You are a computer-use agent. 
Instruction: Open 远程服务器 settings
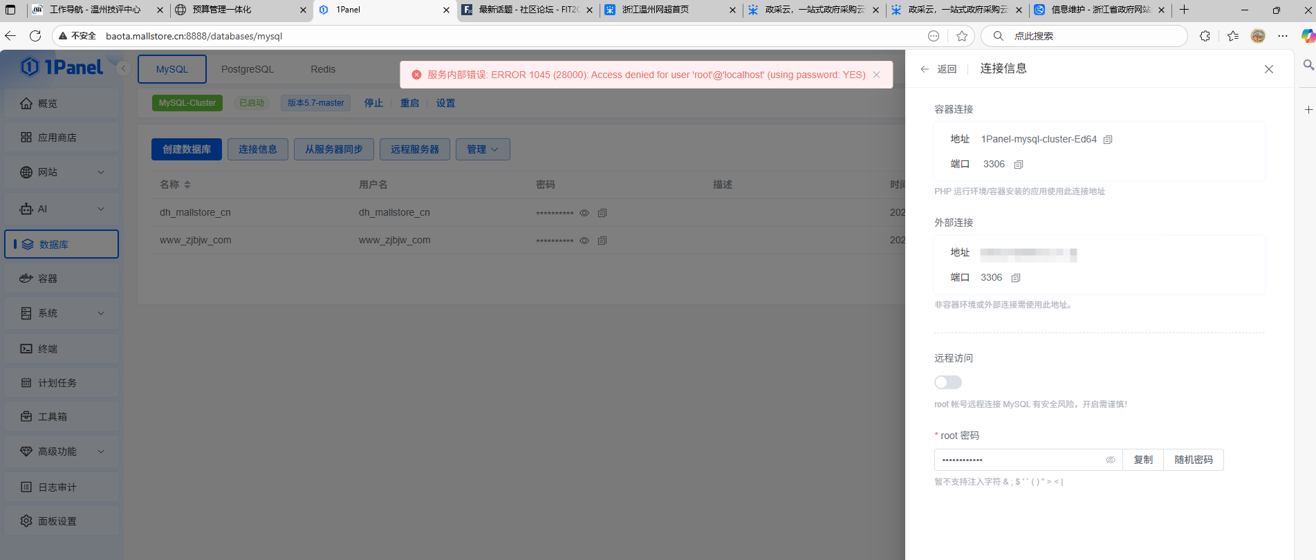415,149
